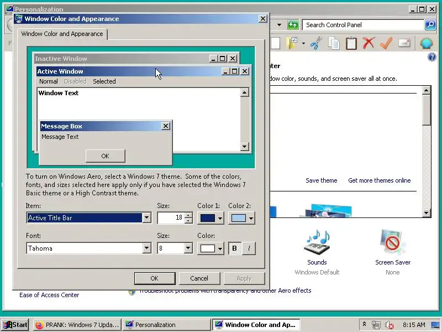Viewport: 442px width, 332px height.
Task: Open the white font Color dropdown
Action: pos(211,248)
